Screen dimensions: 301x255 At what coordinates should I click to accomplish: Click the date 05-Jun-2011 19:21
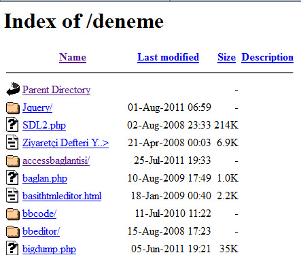(x=171, y=249)
